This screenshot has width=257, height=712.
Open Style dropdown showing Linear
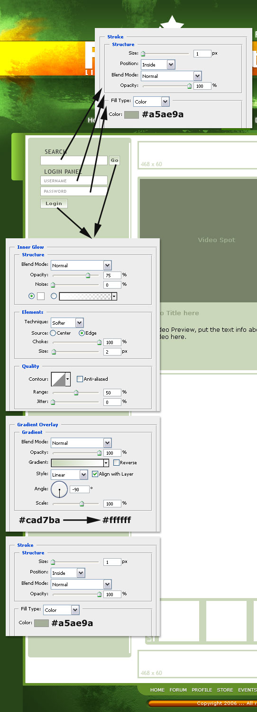coord(70,475)
